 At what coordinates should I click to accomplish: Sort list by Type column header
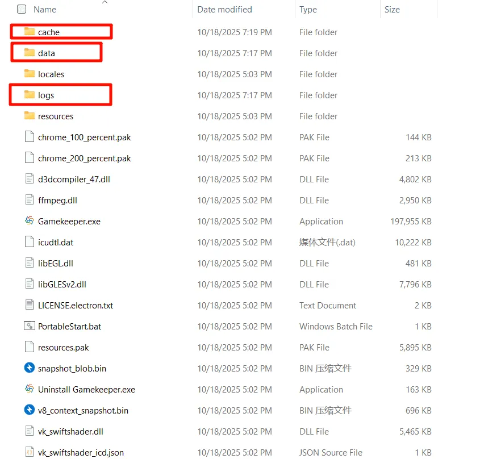coord(308,9)
